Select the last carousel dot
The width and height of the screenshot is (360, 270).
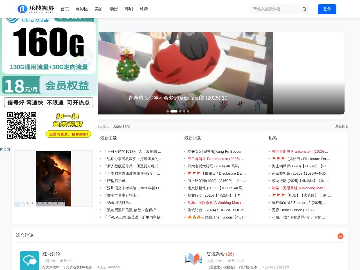188,111
